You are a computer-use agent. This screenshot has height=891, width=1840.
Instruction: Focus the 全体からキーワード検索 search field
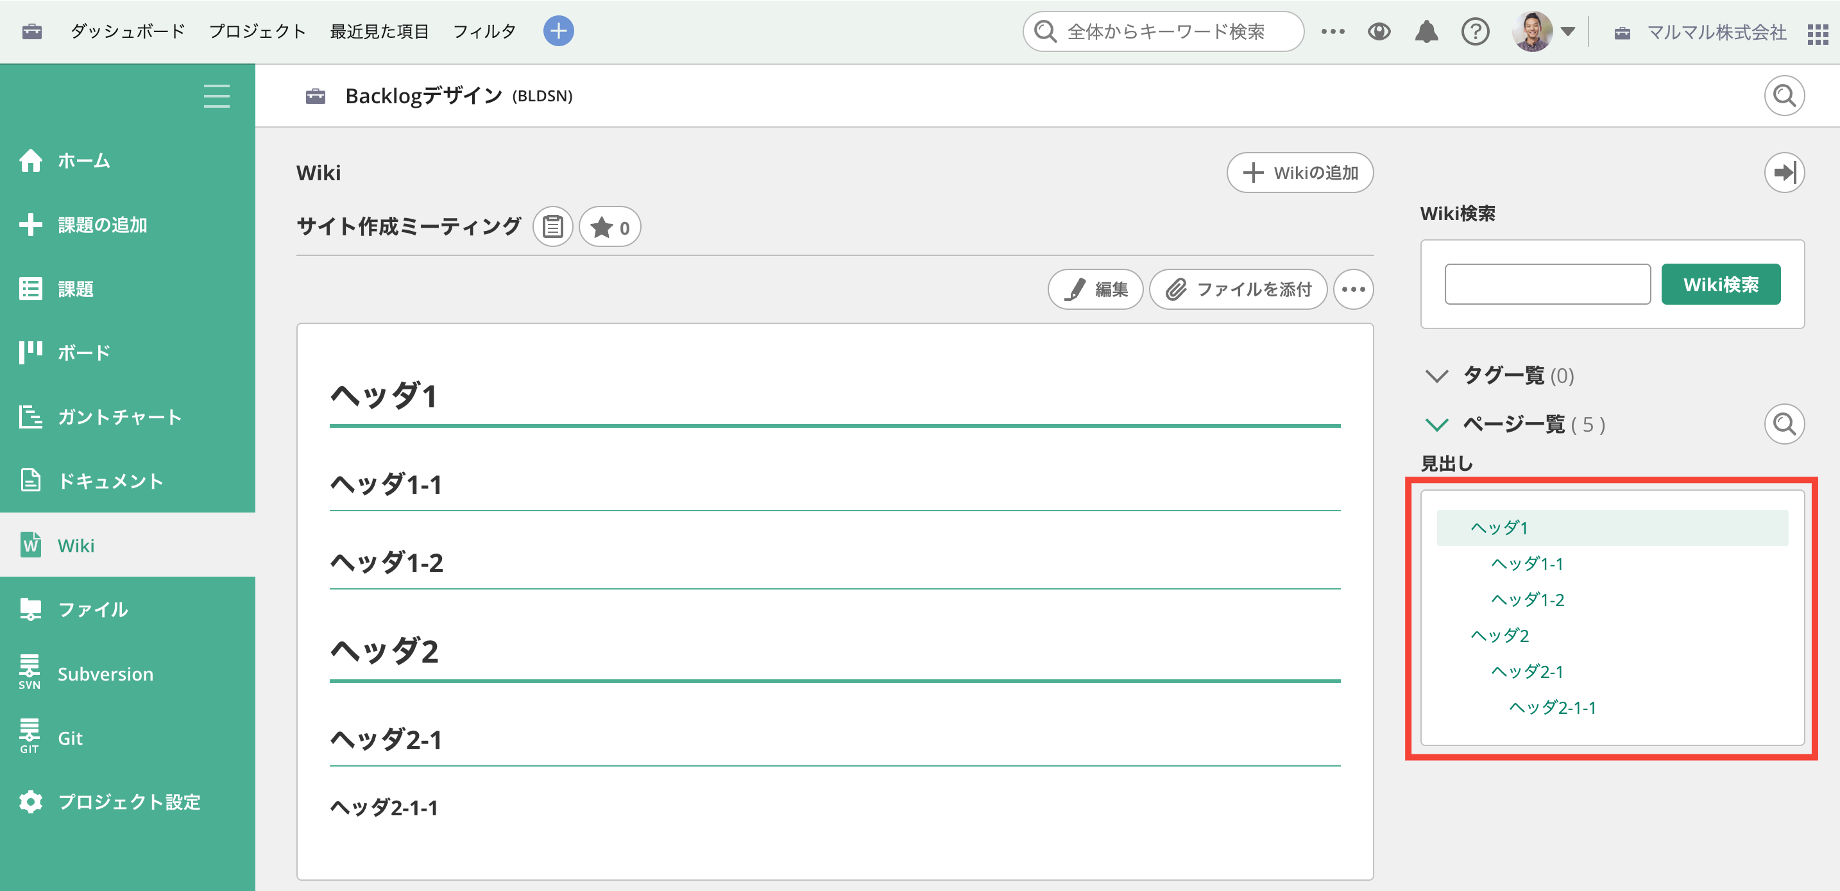click(x=1164, y=31)
